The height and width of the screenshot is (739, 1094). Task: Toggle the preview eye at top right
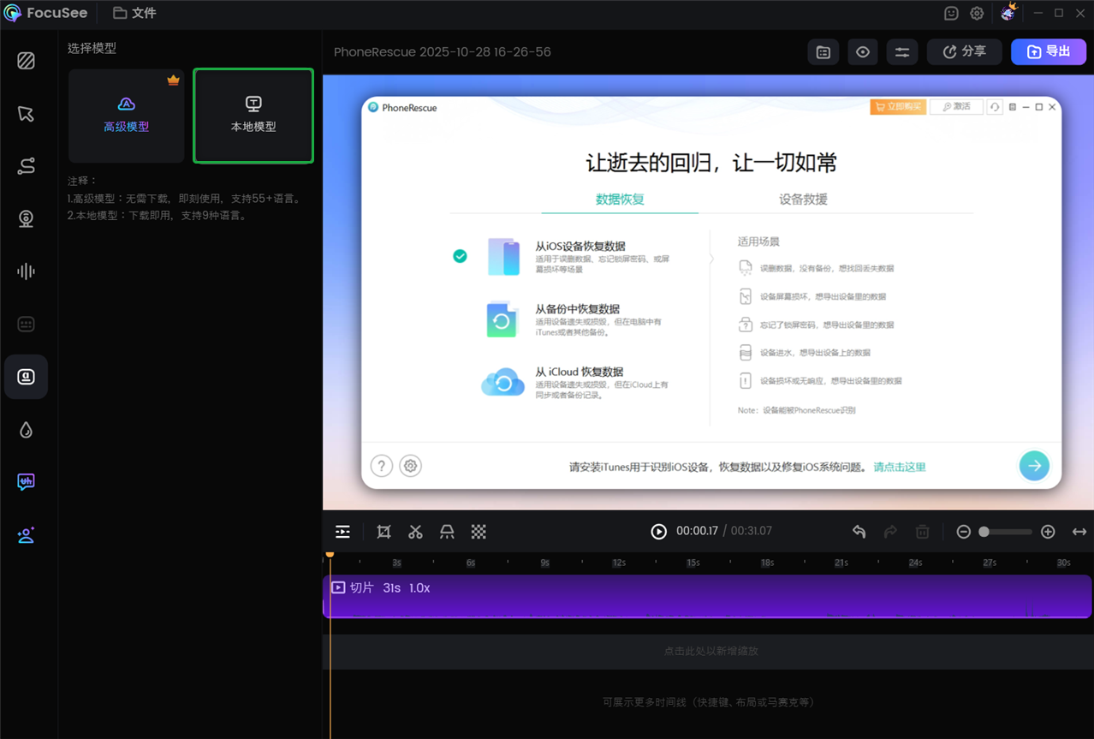862,51
